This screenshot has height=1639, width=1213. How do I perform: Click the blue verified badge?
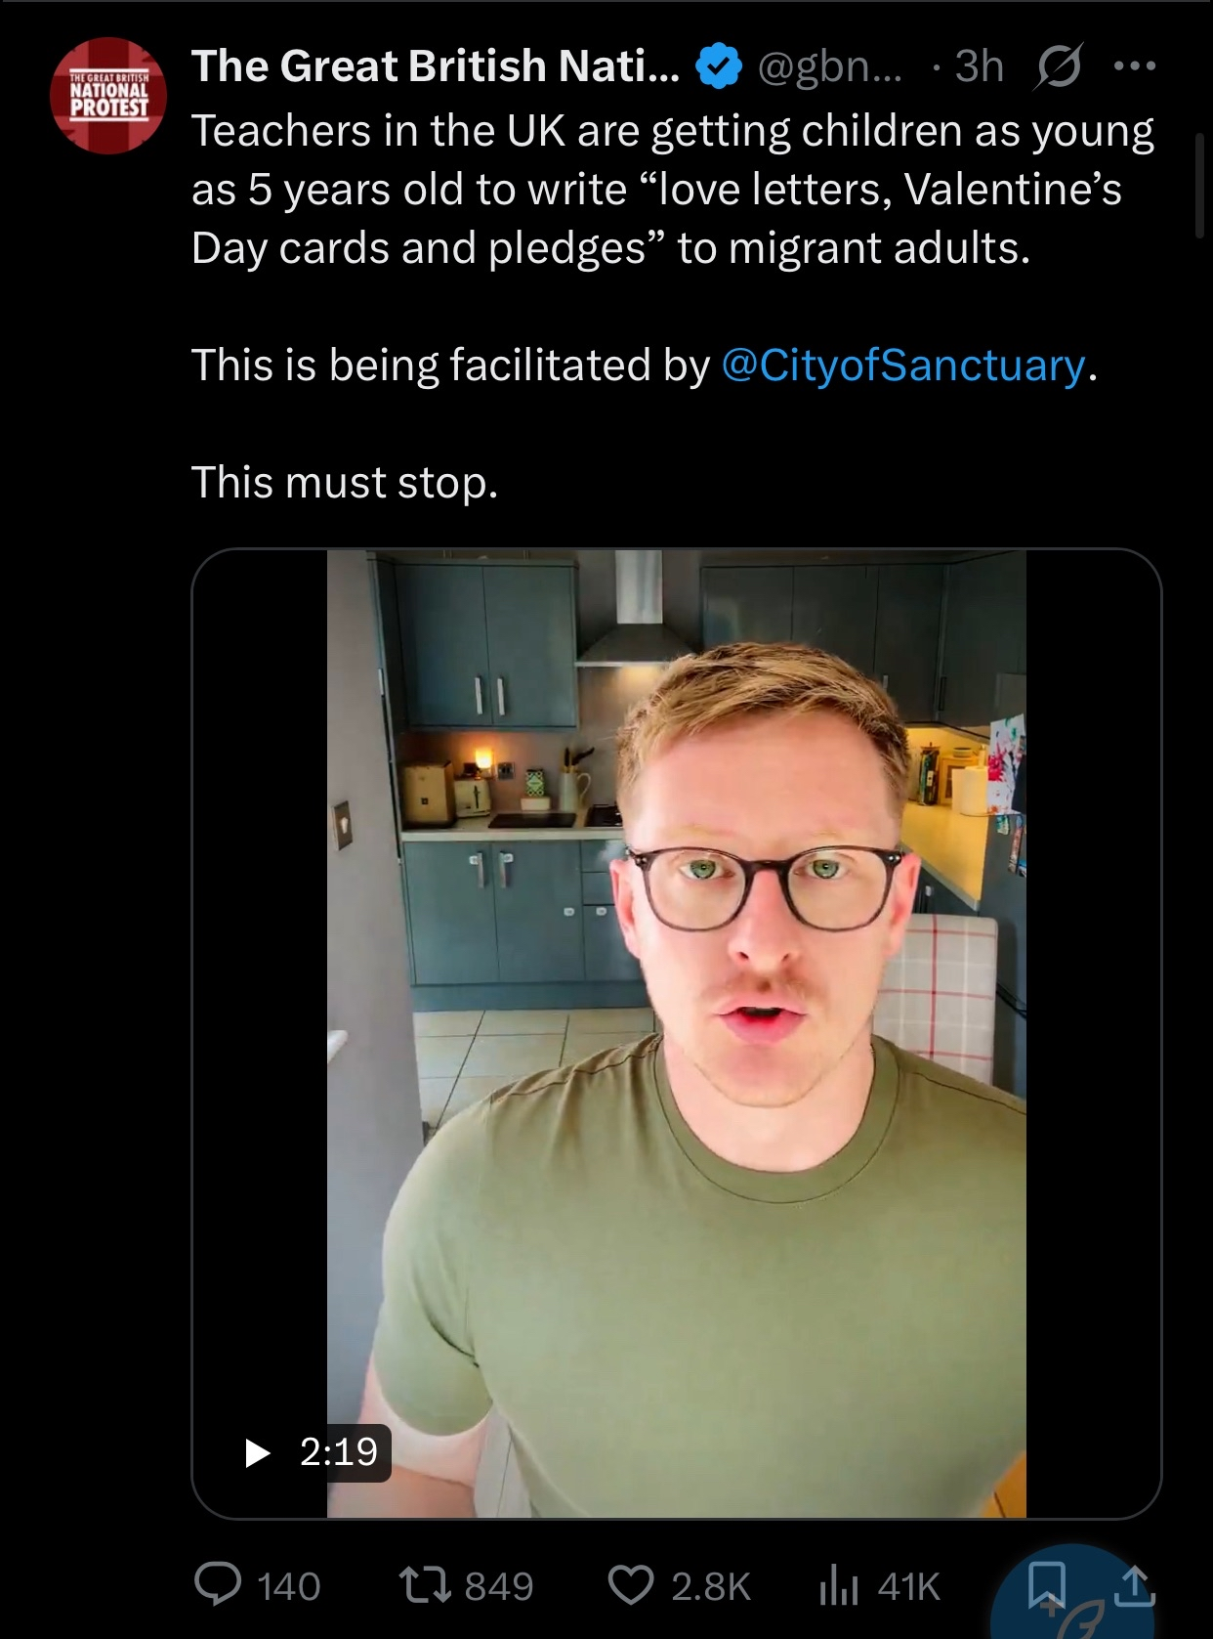[718, 66]
